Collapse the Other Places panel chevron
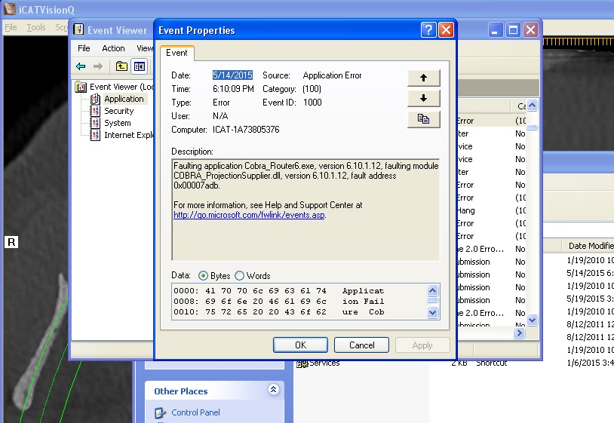This screenshot has width=614, height=423. tap(273, 389)
